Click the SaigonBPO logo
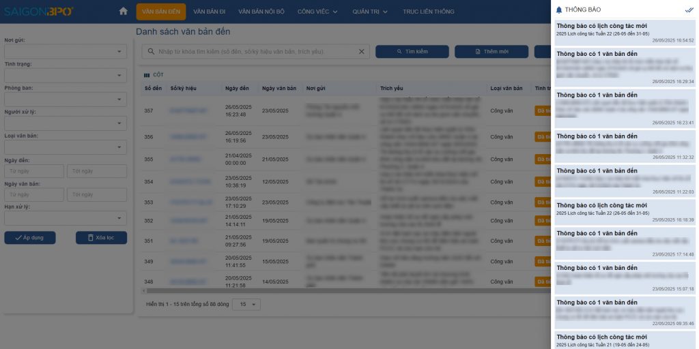699x349 pixels. [x=39, y=11]
